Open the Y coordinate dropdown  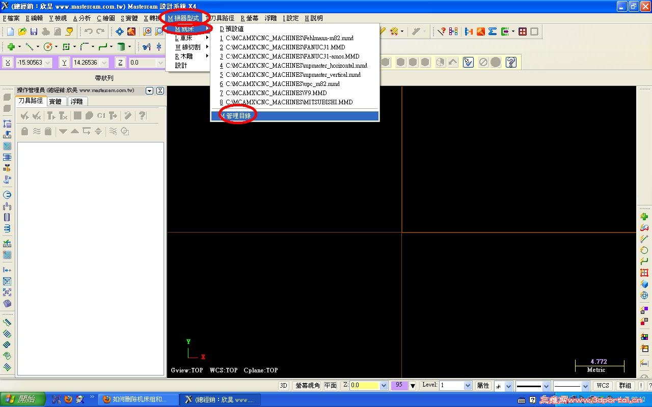click(104, 63)
